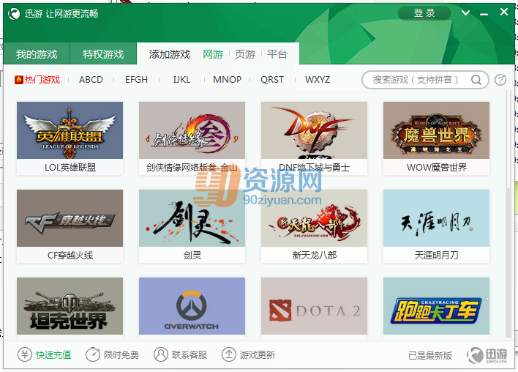Open the Overwatch logo thumbnail

point(192,306)
